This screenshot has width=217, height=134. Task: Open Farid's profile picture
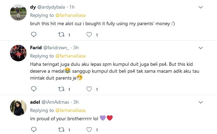coord(18,53)
